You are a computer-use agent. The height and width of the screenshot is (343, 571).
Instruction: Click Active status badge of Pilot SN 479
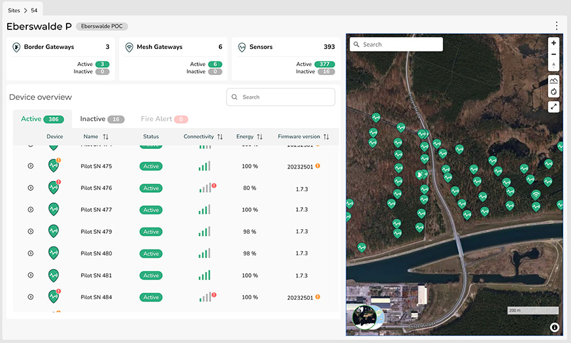pyautogui.click(x=151, y=231)
